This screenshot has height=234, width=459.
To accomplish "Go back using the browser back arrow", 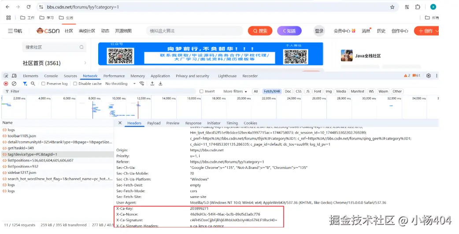I will [x=7, y=7].
